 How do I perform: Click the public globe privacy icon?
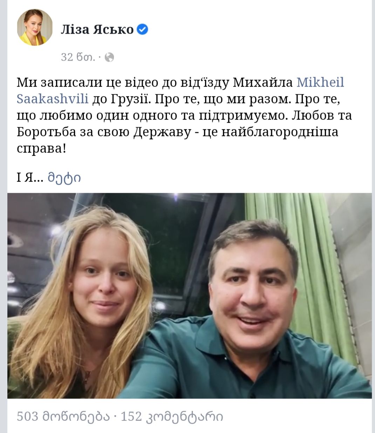[109, 57]
